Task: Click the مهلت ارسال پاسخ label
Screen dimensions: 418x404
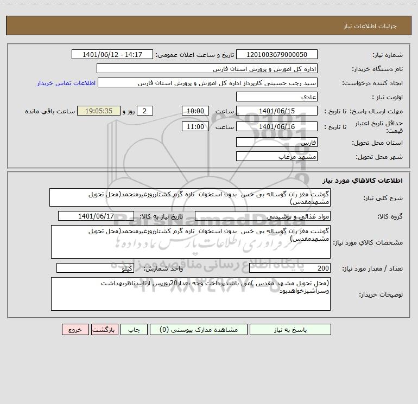Action: [x=376, y=111]
